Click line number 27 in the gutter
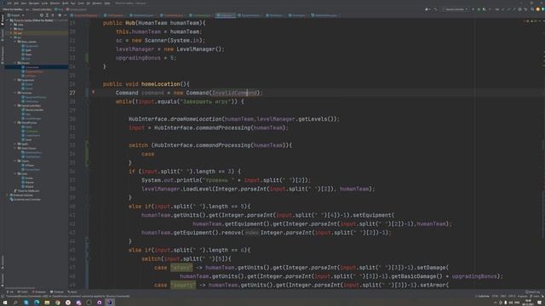This screenshot has width=545, height=306. [x=72, y=93]
